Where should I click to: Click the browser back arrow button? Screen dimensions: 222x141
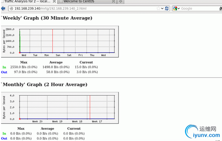(x=3, y=9)
